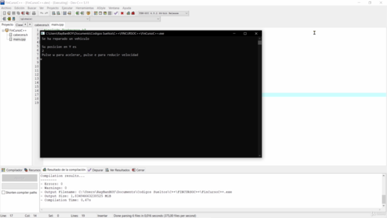Screen dimensions: 387x218
Task: Collapse the FinCursoC++ project tree node
Action: click(x=3, y=30)
